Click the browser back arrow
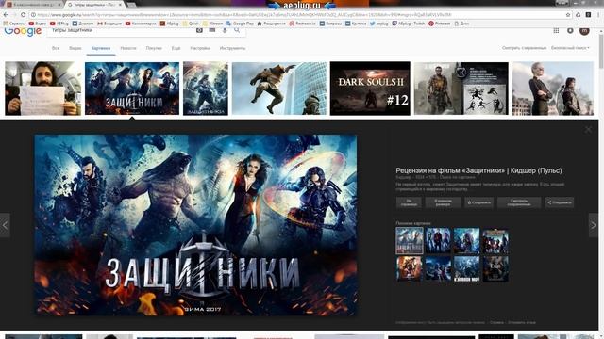 pyautogui.click(x=6, y=15)
